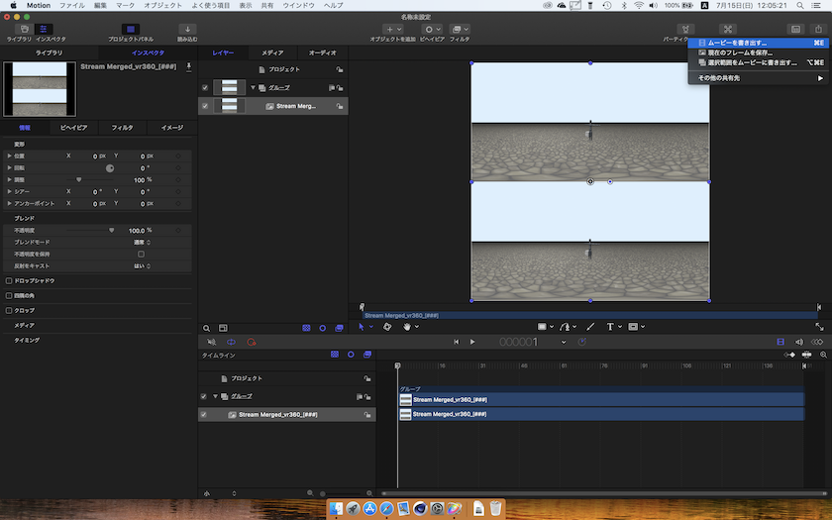832x520 pixels.
Task: Click the inspector preview thumbnail
Action: [40, 89]
